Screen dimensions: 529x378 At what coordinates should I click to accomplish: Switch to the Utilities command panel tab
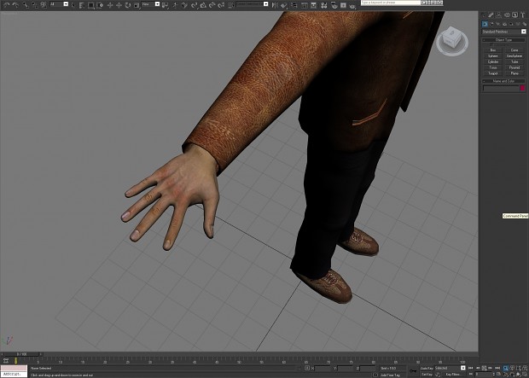522,15
